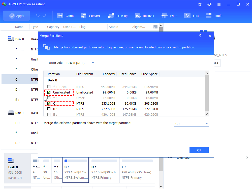Image resolution: width=252 pixels, height=189 pixels.
Task: Click the Flag column header
Action: (x=82, y=27)
